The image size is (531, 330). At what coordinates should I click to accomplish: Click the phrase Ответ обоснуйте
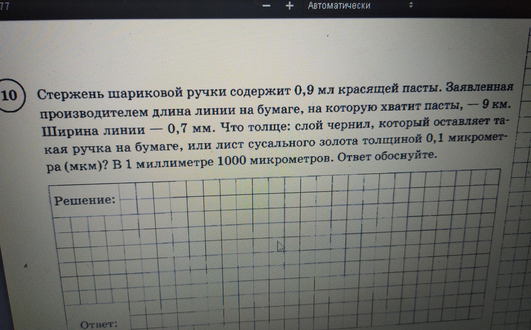tap(387, 156)
